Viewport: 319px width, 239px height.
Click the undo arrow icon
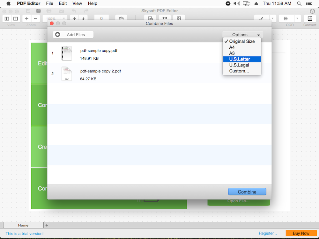74,11
